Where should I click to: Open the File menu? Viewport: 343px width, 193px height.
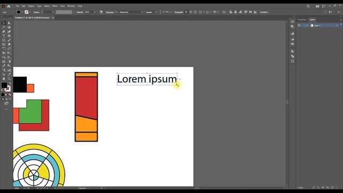point(18,6)
